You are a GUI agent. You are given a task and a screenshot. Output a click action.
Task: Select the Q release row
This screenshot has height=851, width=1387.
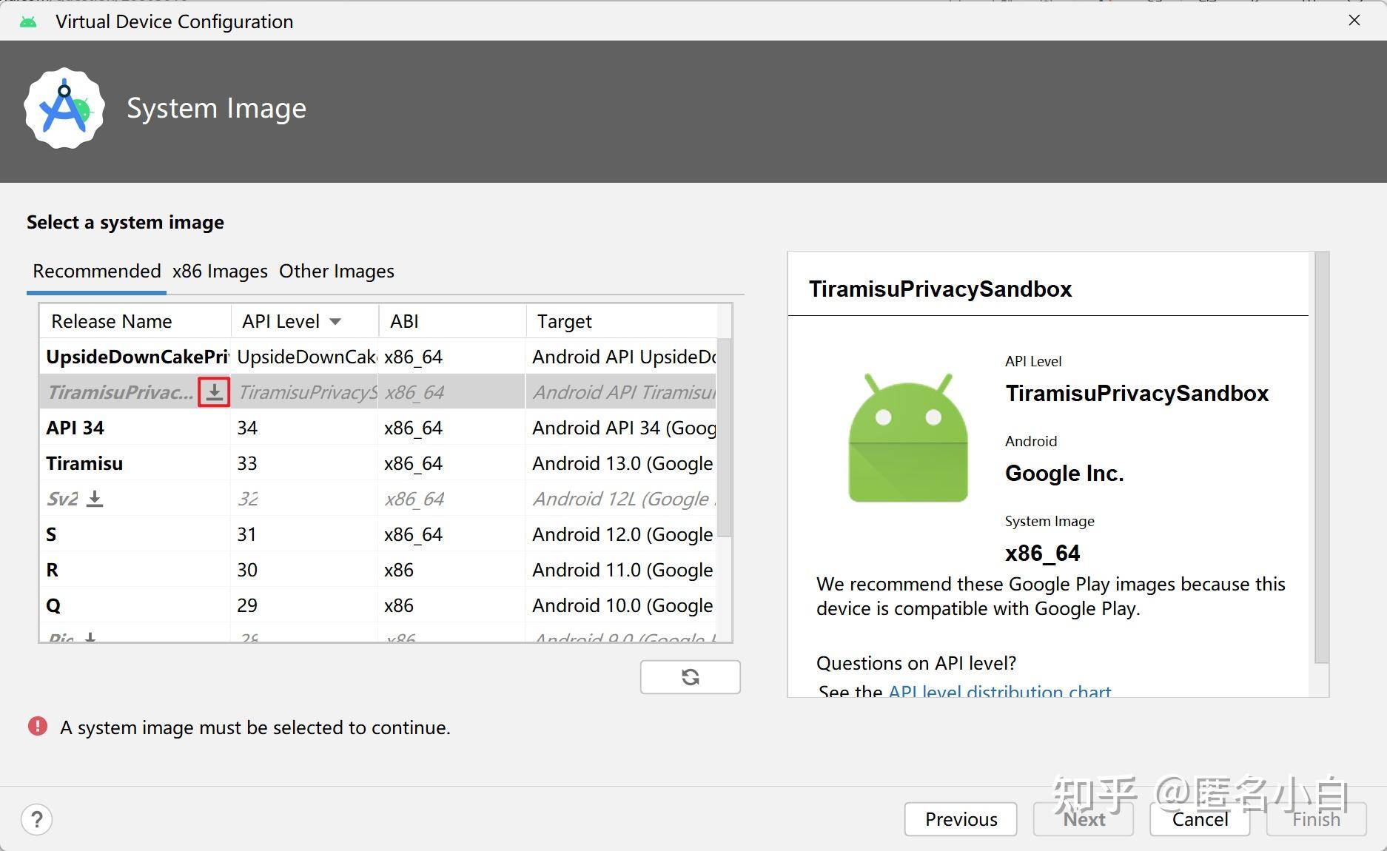378,606
